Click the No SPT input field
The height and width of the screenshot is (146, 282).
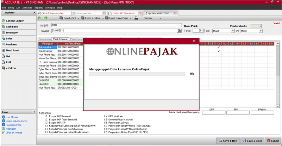pos(117,25)
